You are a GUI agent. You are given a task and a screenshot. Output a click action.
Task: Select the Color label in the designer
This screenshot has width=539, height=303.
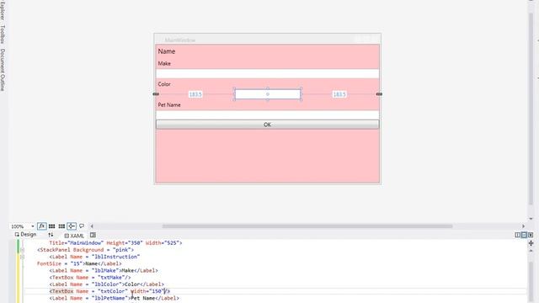point(164,84)
